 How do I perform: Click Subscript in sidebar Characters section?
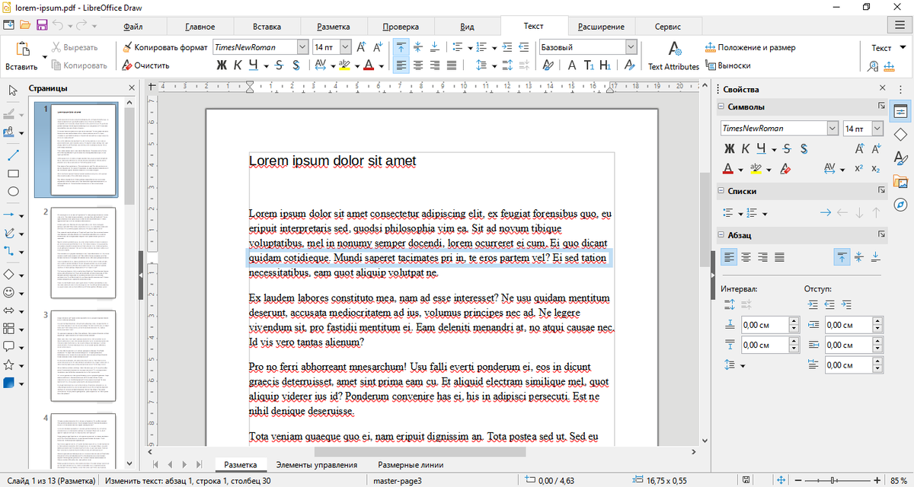pyautogui.click(x=875, y=168)
